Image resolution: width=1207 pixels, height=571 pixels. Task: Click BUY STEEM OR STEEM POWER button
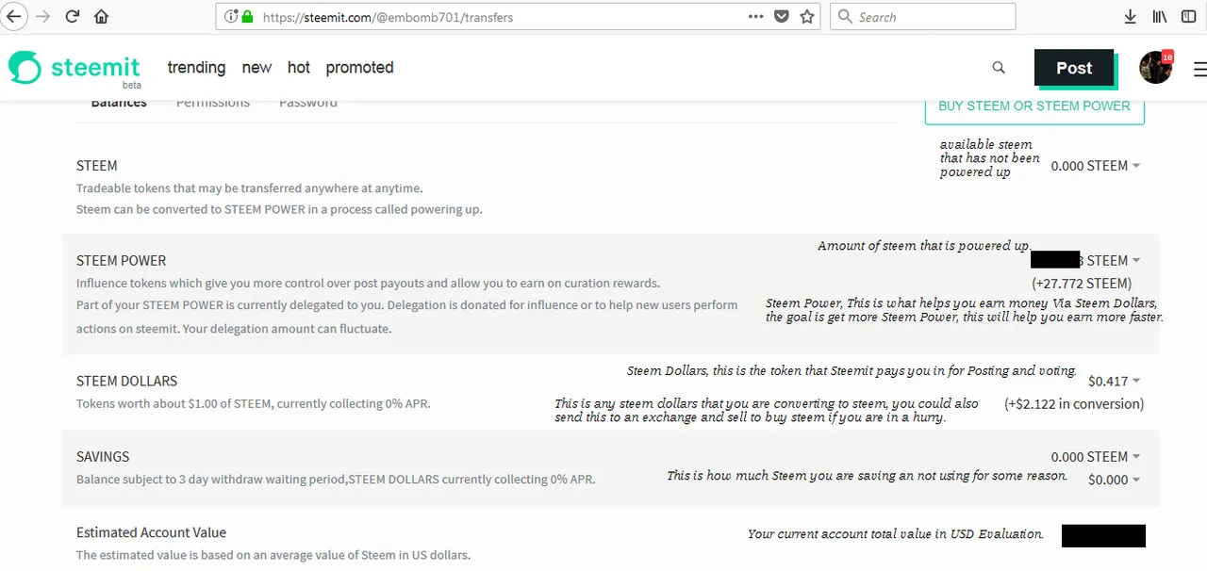click(1034, 106)
